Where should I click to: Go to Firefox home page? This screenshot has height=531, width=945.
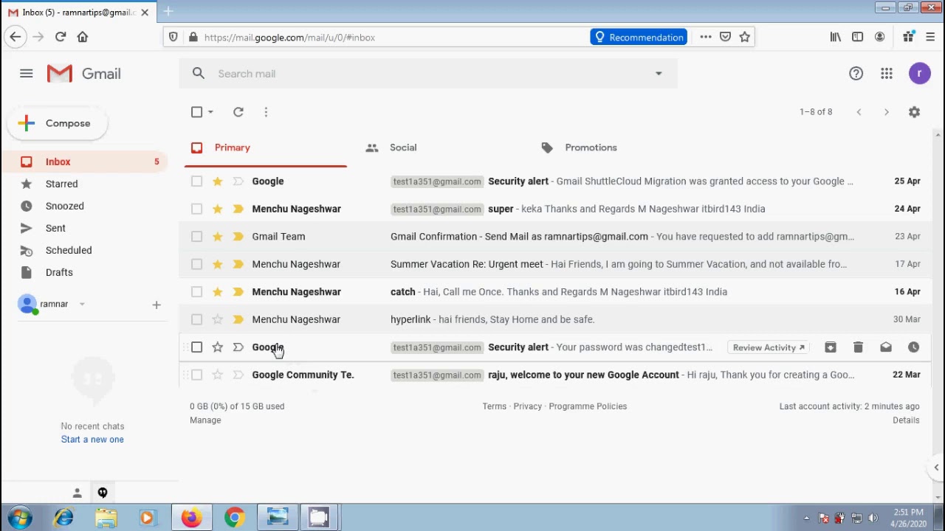click(83, 37)
